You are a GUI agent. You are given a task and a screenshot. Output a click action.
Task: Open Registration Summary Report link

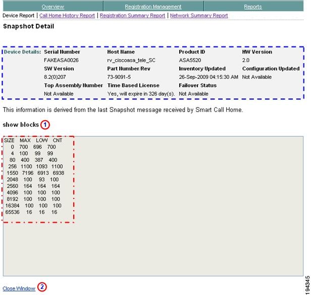[132, 16]
